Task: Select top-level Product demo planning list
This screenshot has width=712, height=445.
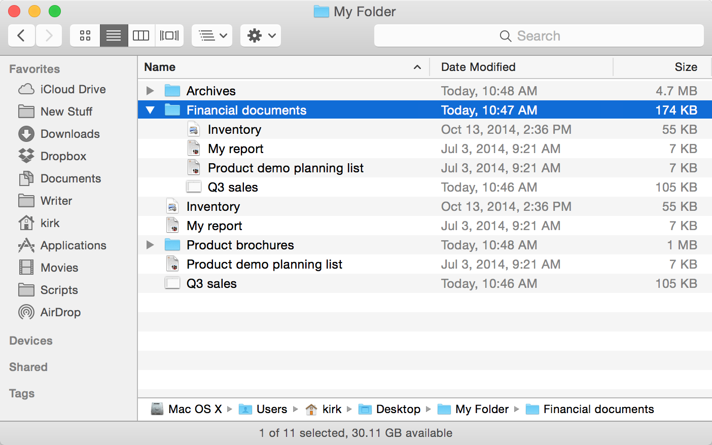Action: tap(424, 264)
